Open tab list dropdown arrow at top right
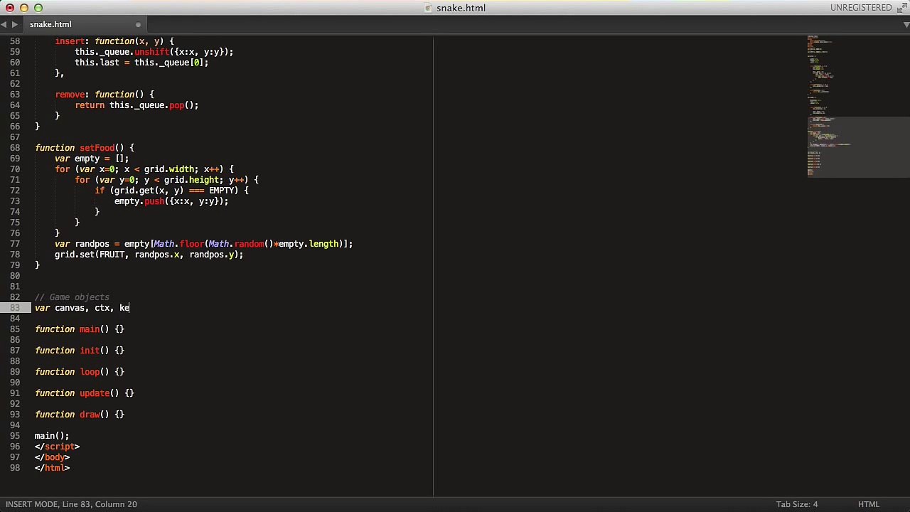 (x=905, y=25)
